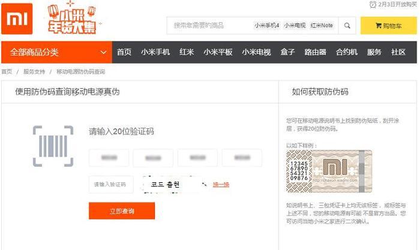This screenshot has width=420, height=250.
Task: Focus the 请输入验证码 captcha field
Action: [111, 185]
